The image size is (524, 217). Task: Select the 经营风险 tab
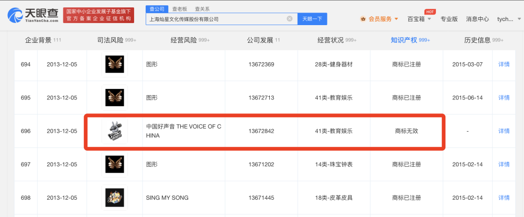190,40
